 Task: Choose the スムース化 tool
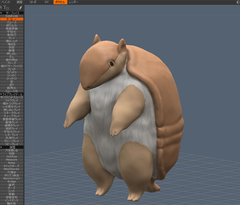coord(12,91)
